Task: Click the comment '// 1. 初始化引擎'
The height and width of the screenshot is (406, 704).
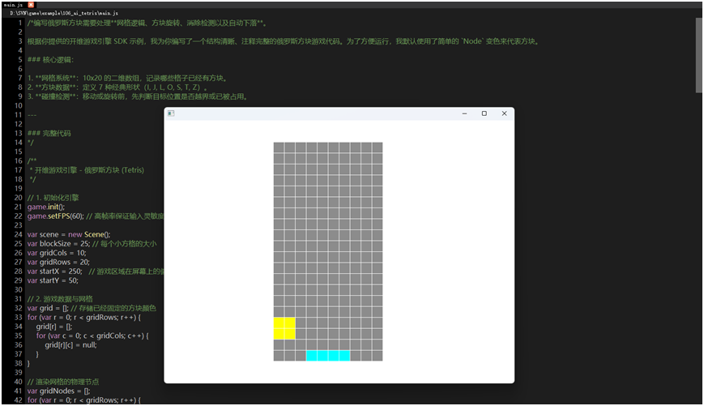Action: (x=53, y=198)
